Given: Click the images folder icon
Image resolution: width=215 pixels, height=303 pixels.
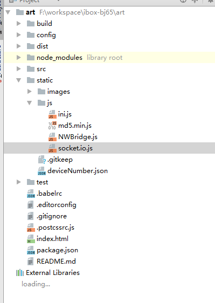Looking at the screenshot, I should (41, 92).
